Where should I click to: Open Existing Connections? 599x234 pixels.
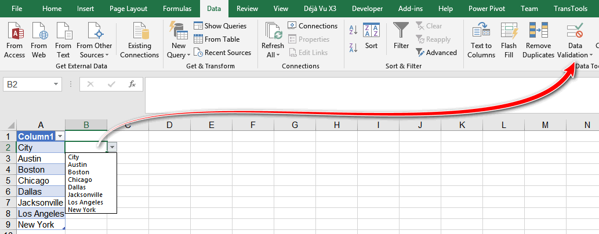tap(139, 41)
